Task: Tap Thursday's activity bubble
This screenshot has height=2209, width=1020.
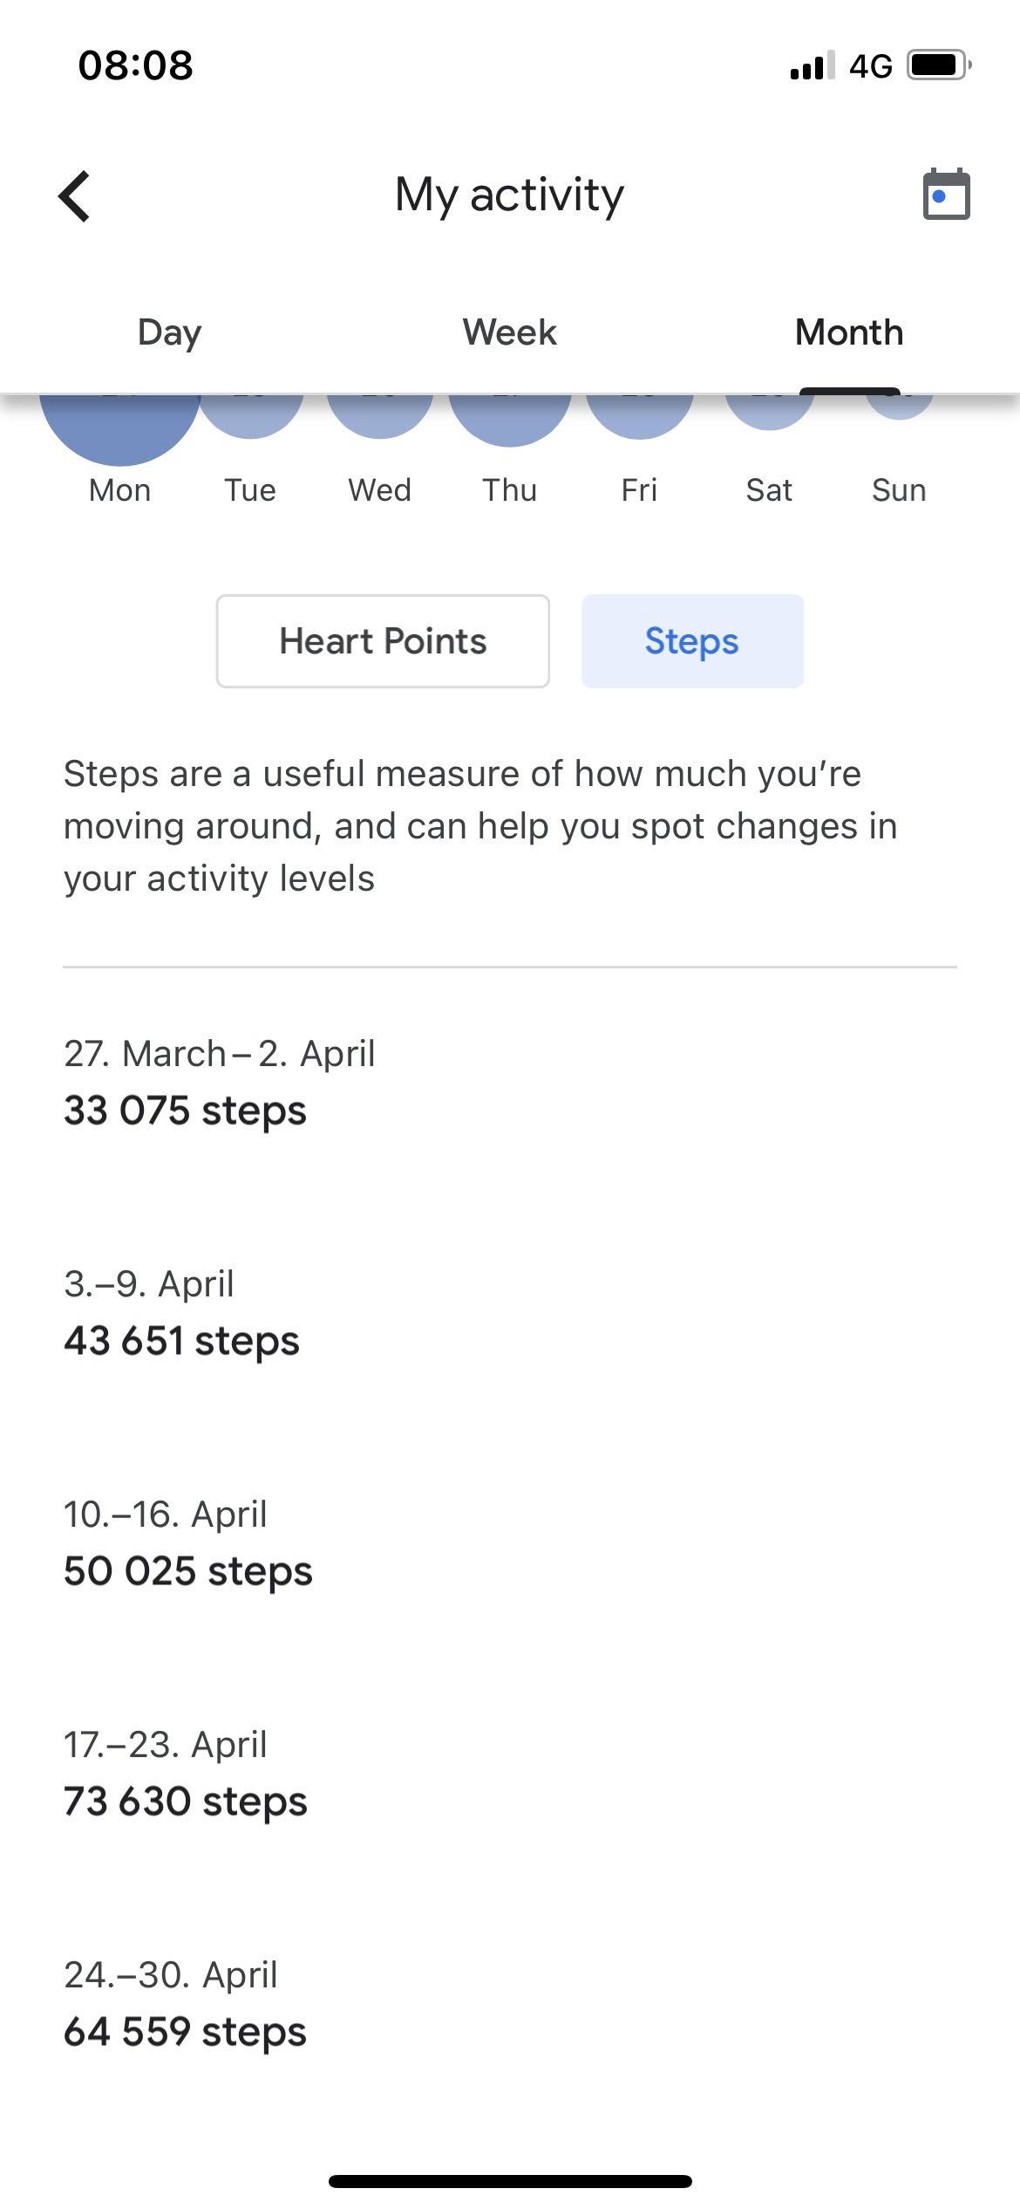Action: click(510, 420)
